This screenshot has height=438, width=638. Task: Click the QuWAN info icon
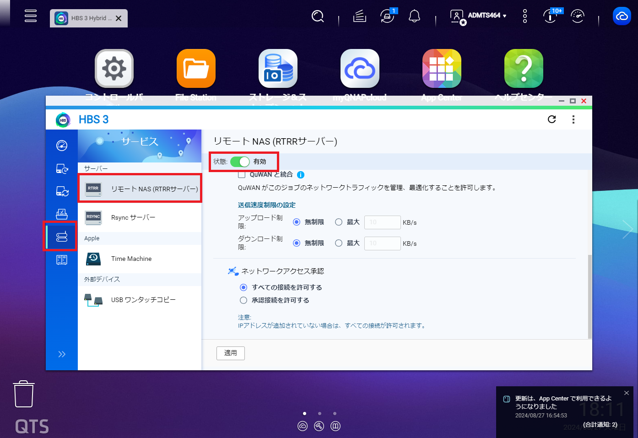tap(301, 175)
